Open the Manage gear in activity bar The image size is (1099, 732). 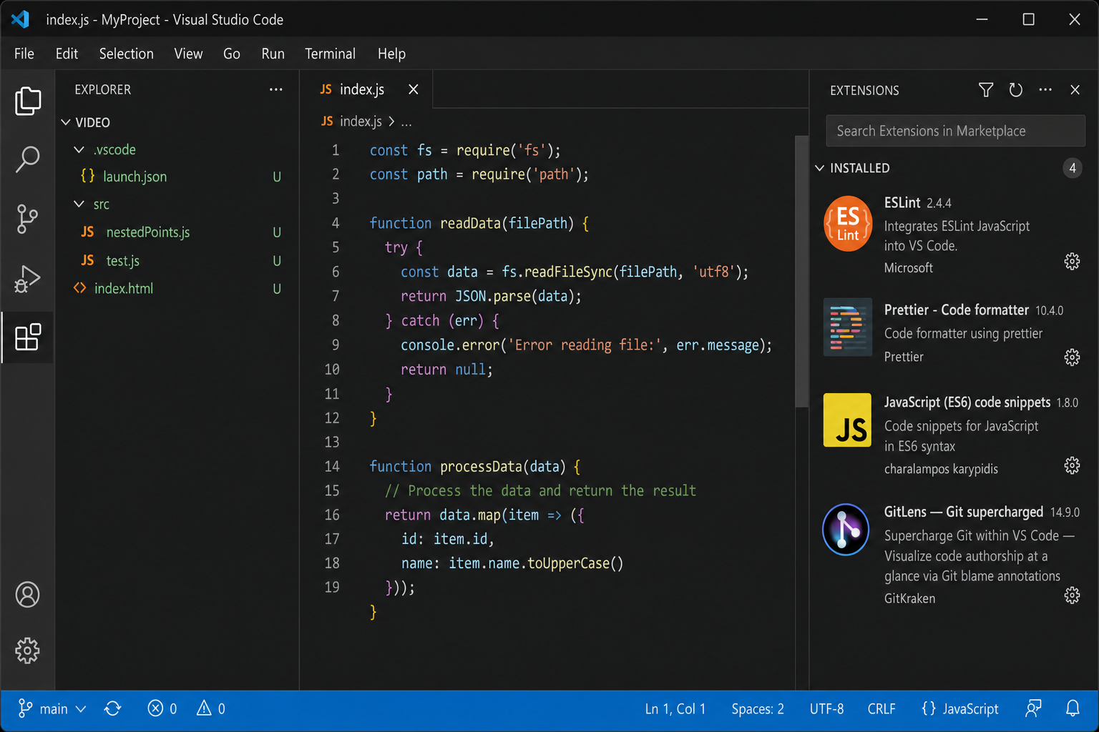27,651
